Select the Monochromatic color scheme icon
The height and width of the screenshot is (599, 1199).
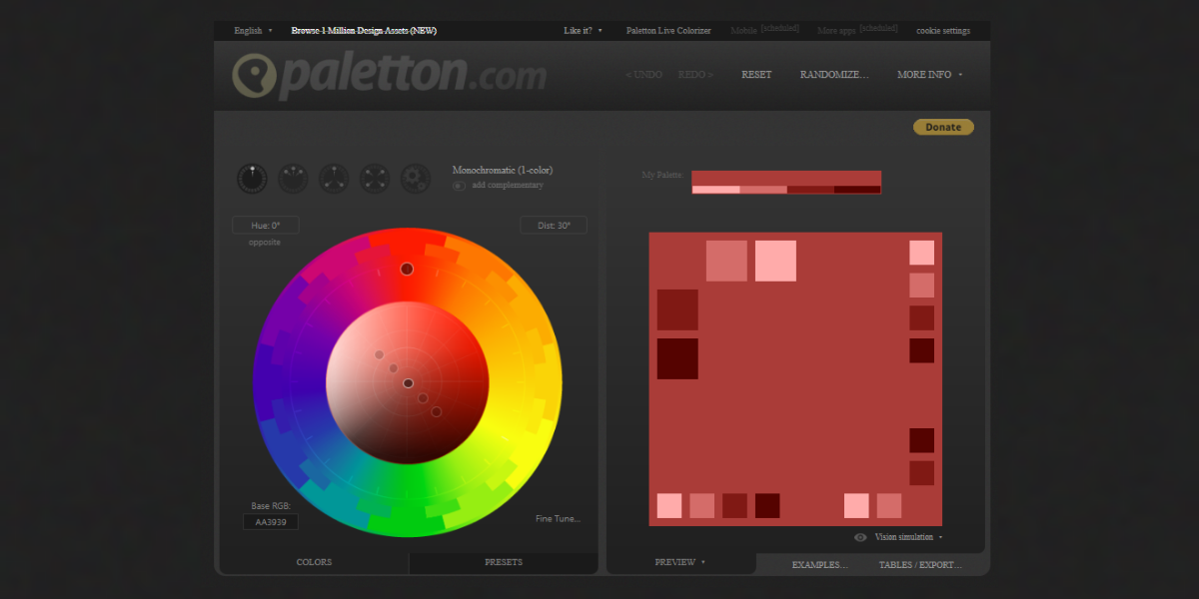252,179
